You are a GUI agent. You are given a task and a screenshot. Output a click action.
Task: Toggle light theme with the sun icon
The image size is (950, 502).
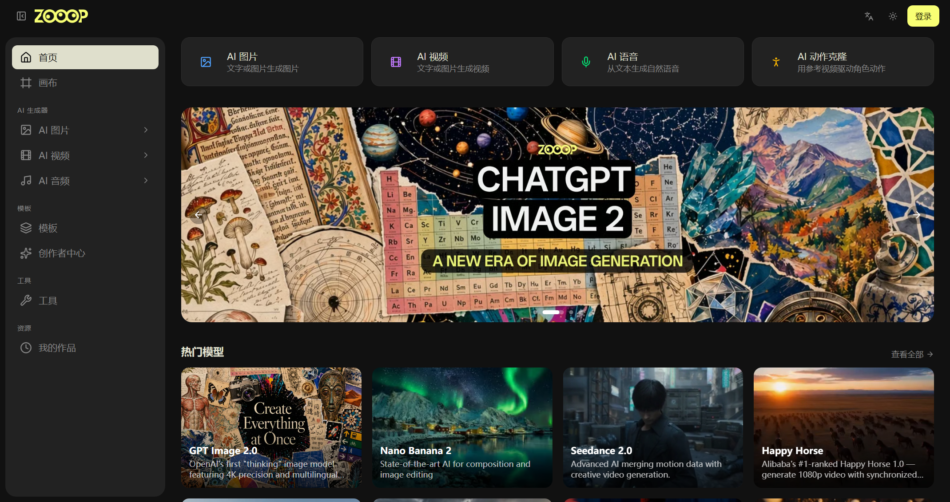pyautogui.click(x=893, y=16)
